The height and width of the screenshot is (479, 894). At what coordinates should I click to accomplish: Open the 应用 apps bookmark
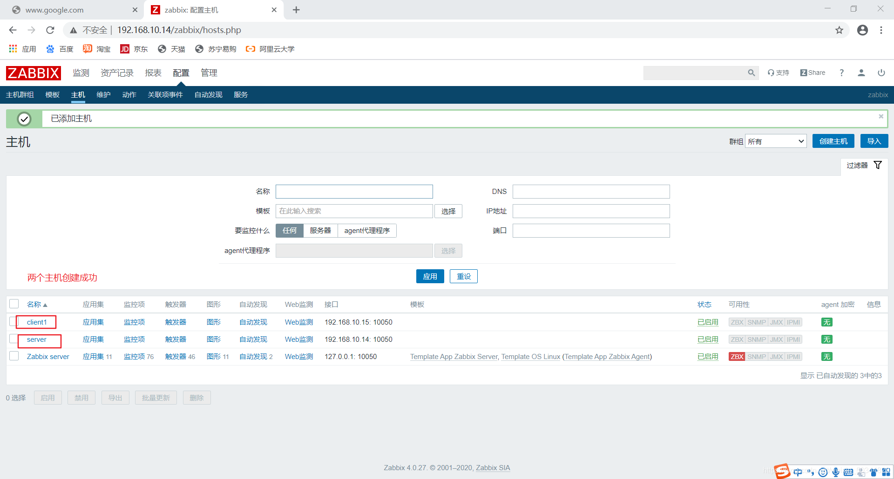(x=22, y=49)
